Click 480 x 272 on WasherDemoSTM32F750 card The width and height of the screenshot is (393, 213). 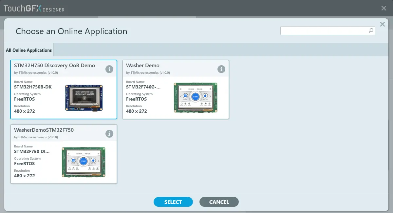pos(24,176)
